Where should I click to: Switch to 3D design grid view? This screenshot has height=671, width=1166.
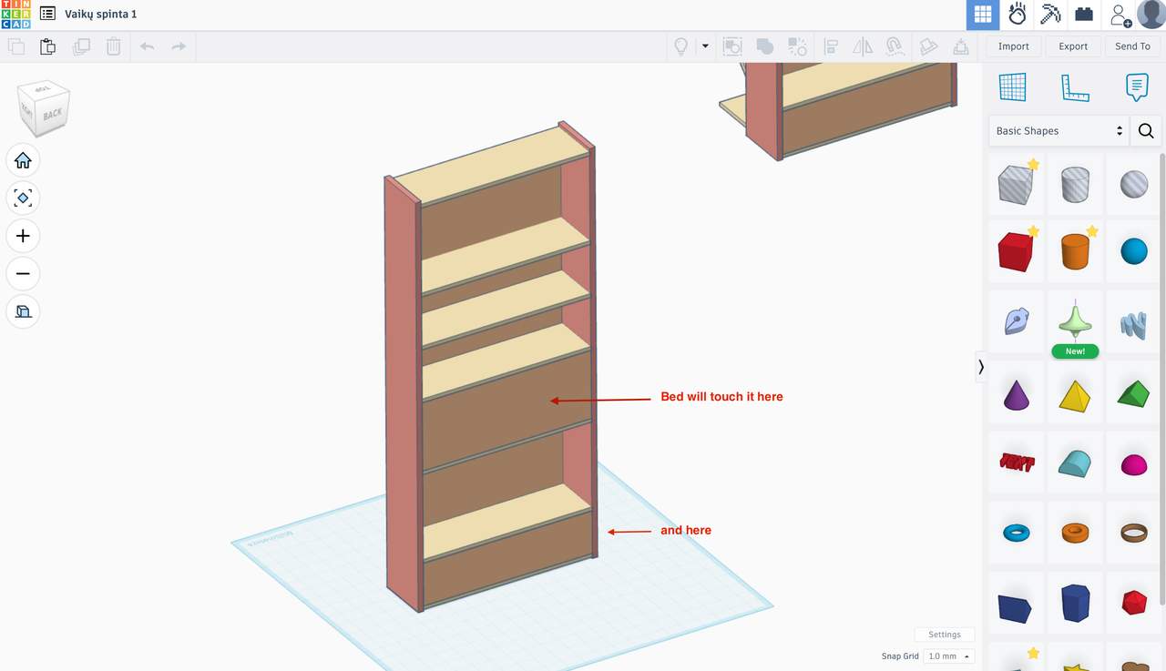(982, 15)
